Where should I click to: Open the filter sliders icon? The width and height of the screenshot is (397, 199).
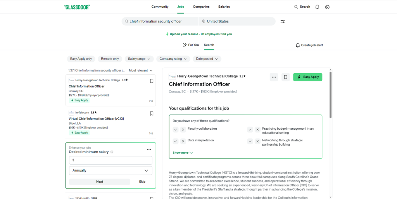[283, 22]
